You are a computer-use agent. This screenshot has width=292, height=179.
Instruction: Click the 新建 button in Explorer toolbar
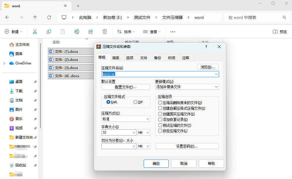click(13, 32)
